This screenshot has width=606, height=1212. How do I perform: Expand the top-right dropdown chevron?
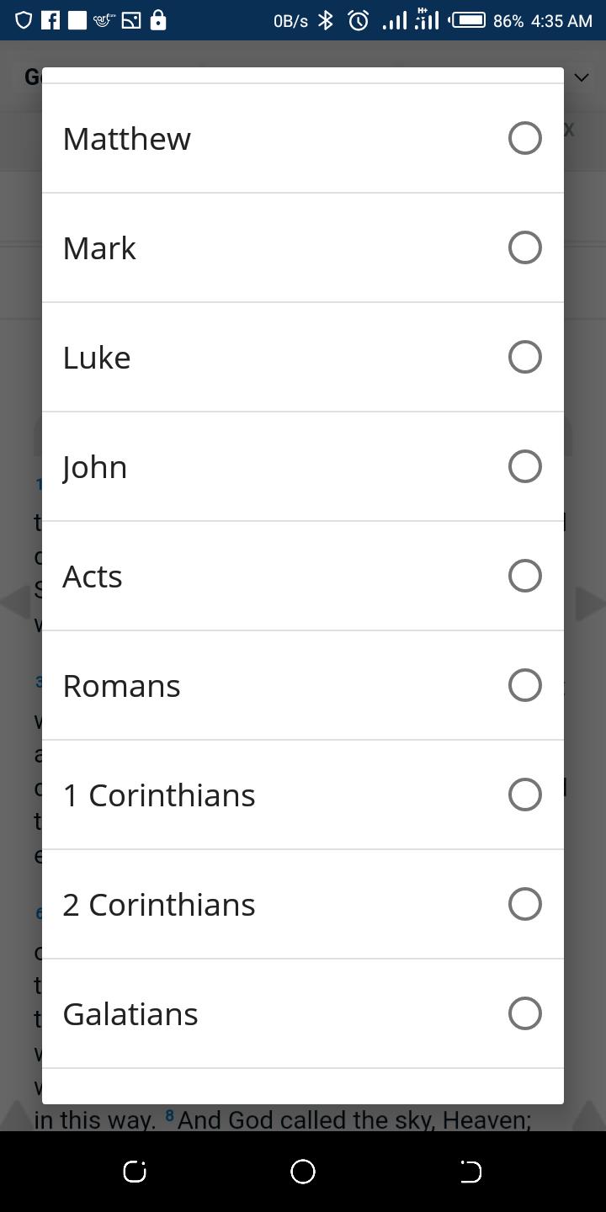click(x=582, y=77)
